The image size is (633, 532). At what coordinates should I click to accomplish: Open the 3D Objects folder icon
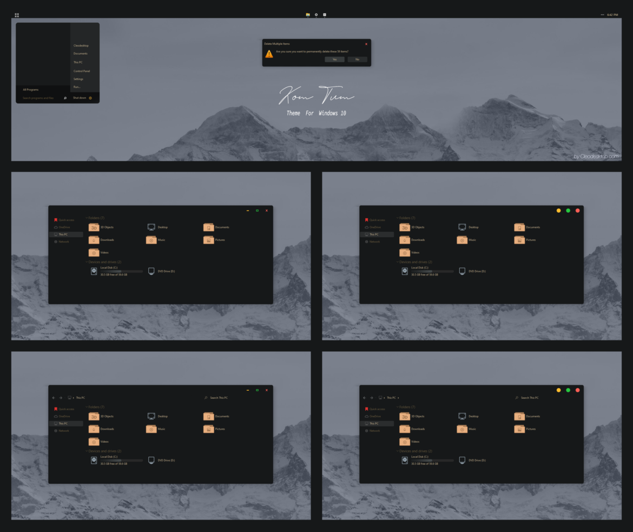tap(94, 227)
